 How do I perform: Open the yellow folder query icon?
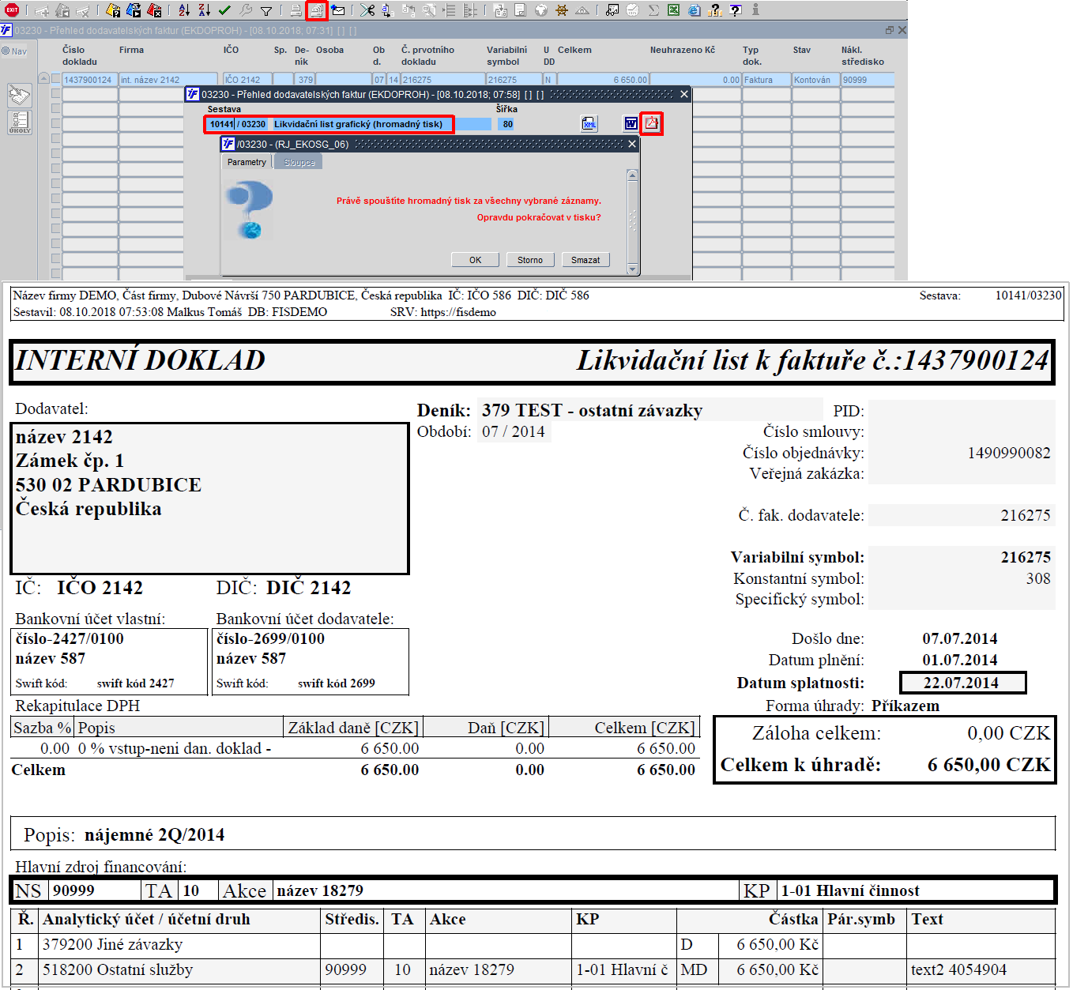click(113, 10)
